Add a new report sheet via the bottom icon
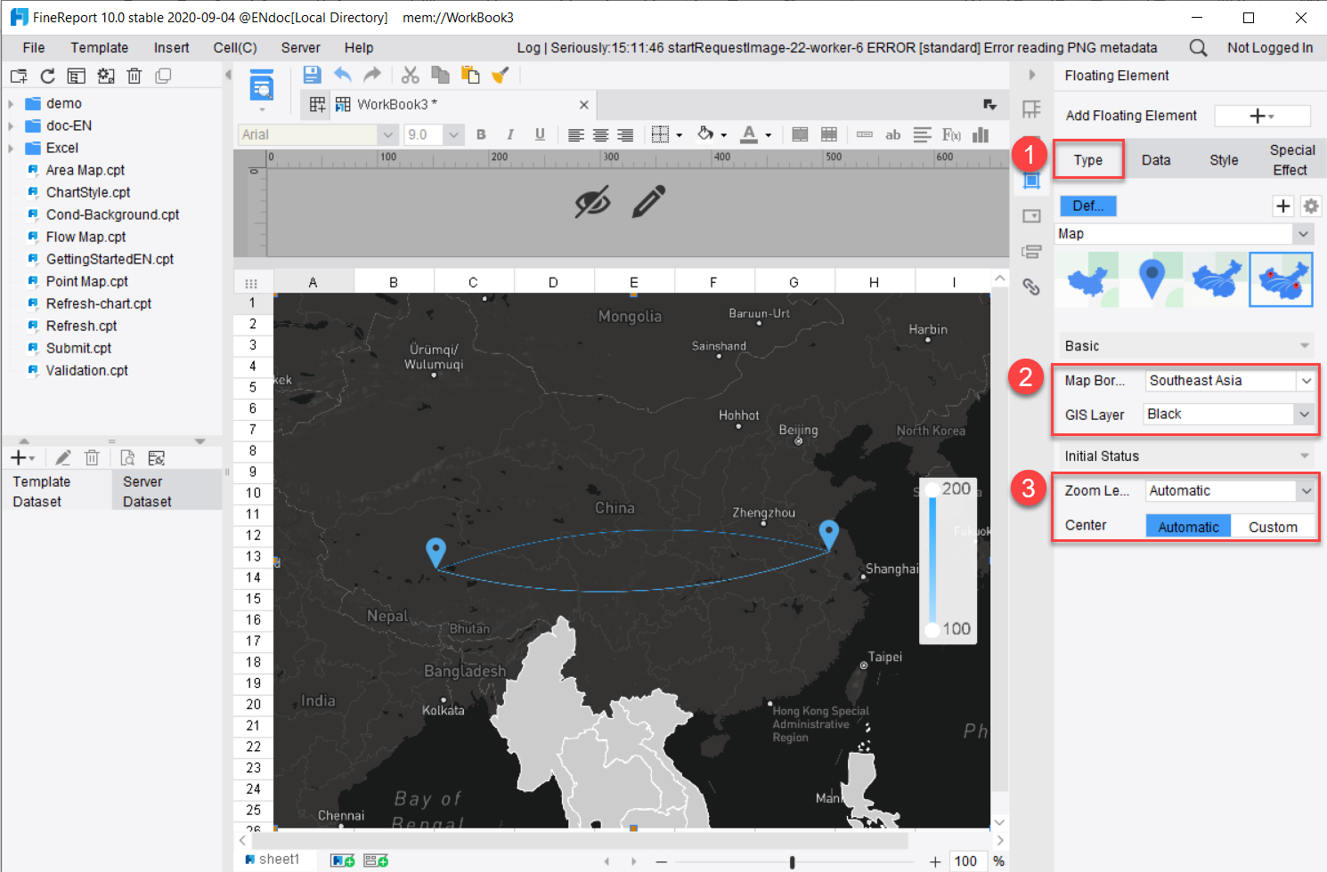 click(x=341, y=860)
